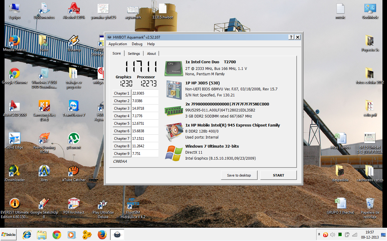
Task: Select the Documentos desktop icon
Action: tap(44, 11)
